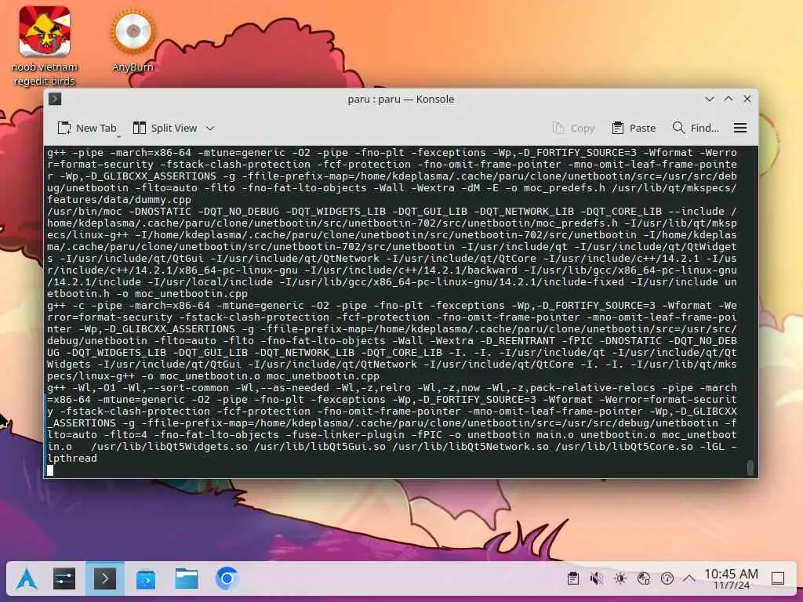This screenshot has width=803, height=602.
Task: Maximize the Konsole window
Action: pos(729,99)
